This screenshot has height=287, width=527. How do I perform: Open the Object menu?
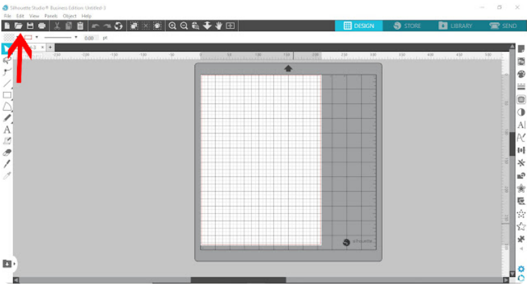(69, 16)
